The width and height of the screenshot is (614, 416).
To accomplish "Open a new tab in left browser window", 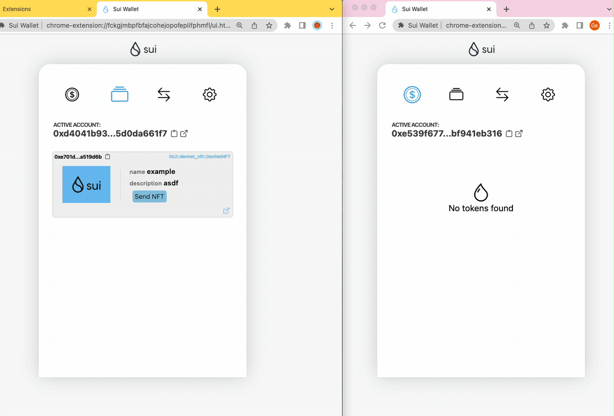I will pyautogui.click(x=217, y=9).
